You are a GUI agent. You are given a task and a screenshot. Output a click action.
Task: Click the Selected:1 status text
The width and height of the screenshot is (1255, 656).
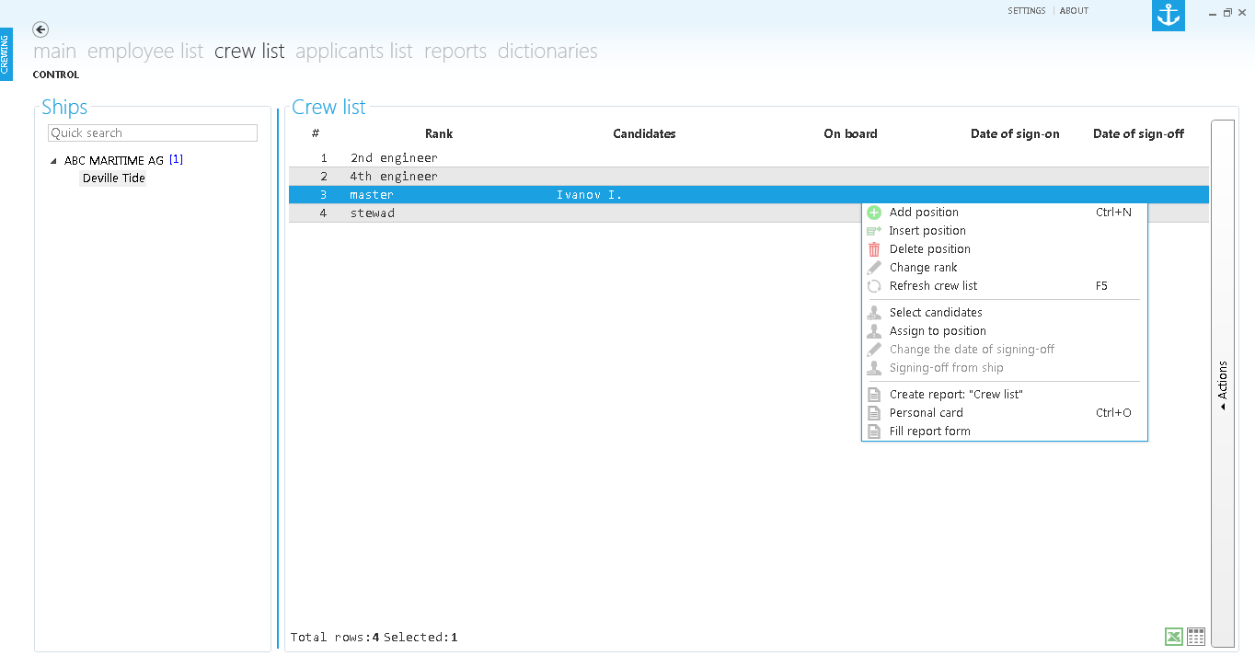pos(420,638)
